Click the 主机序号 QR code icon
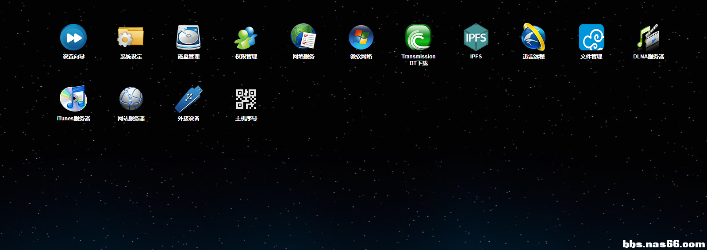This screenshot has height=250, width=707. (246, 99)
